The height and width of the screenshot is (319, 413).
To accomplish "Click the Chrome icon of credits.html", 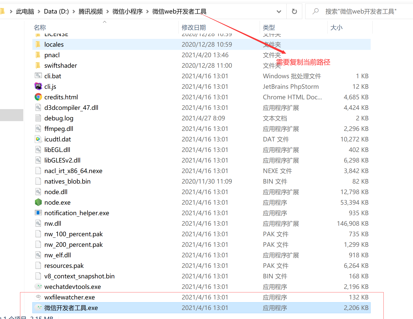I will (38, 97).
